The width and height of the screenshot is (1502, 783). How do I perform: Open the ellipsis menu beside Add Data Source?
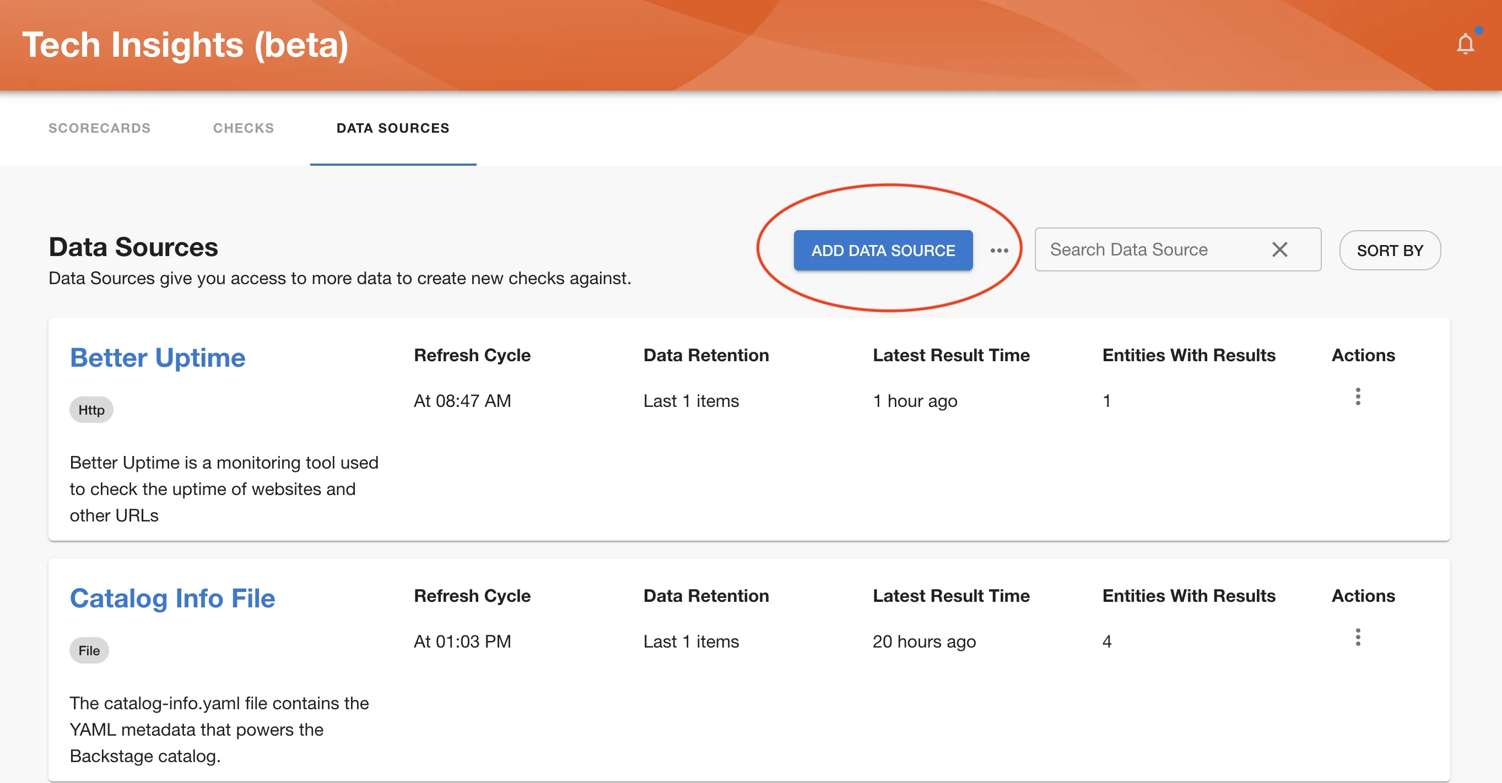(999, 250)
